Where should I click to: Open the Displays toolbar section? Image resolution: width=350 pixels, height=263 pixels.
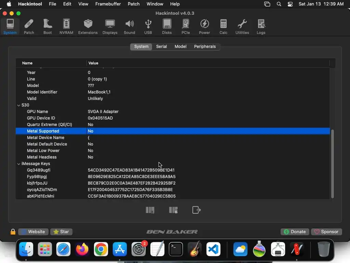110,27
